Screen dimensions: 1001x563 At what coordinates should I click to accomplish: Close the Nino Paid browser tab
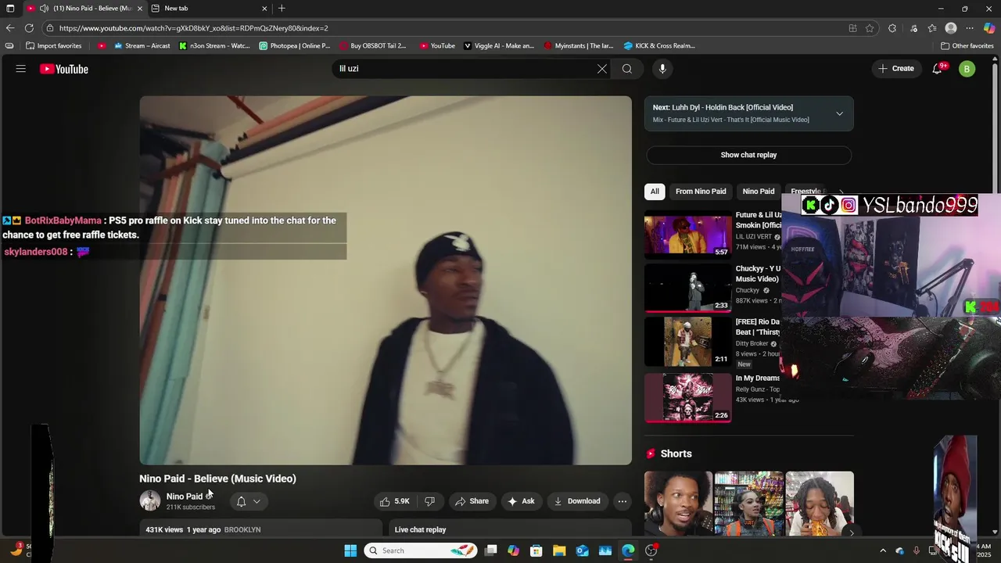[140, 9]
